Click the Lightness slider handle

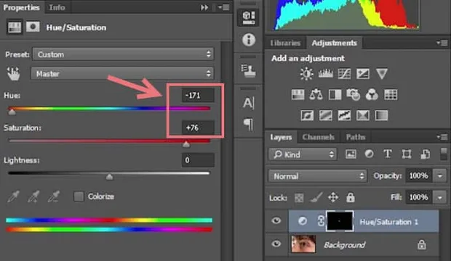(x=109, y=177)
